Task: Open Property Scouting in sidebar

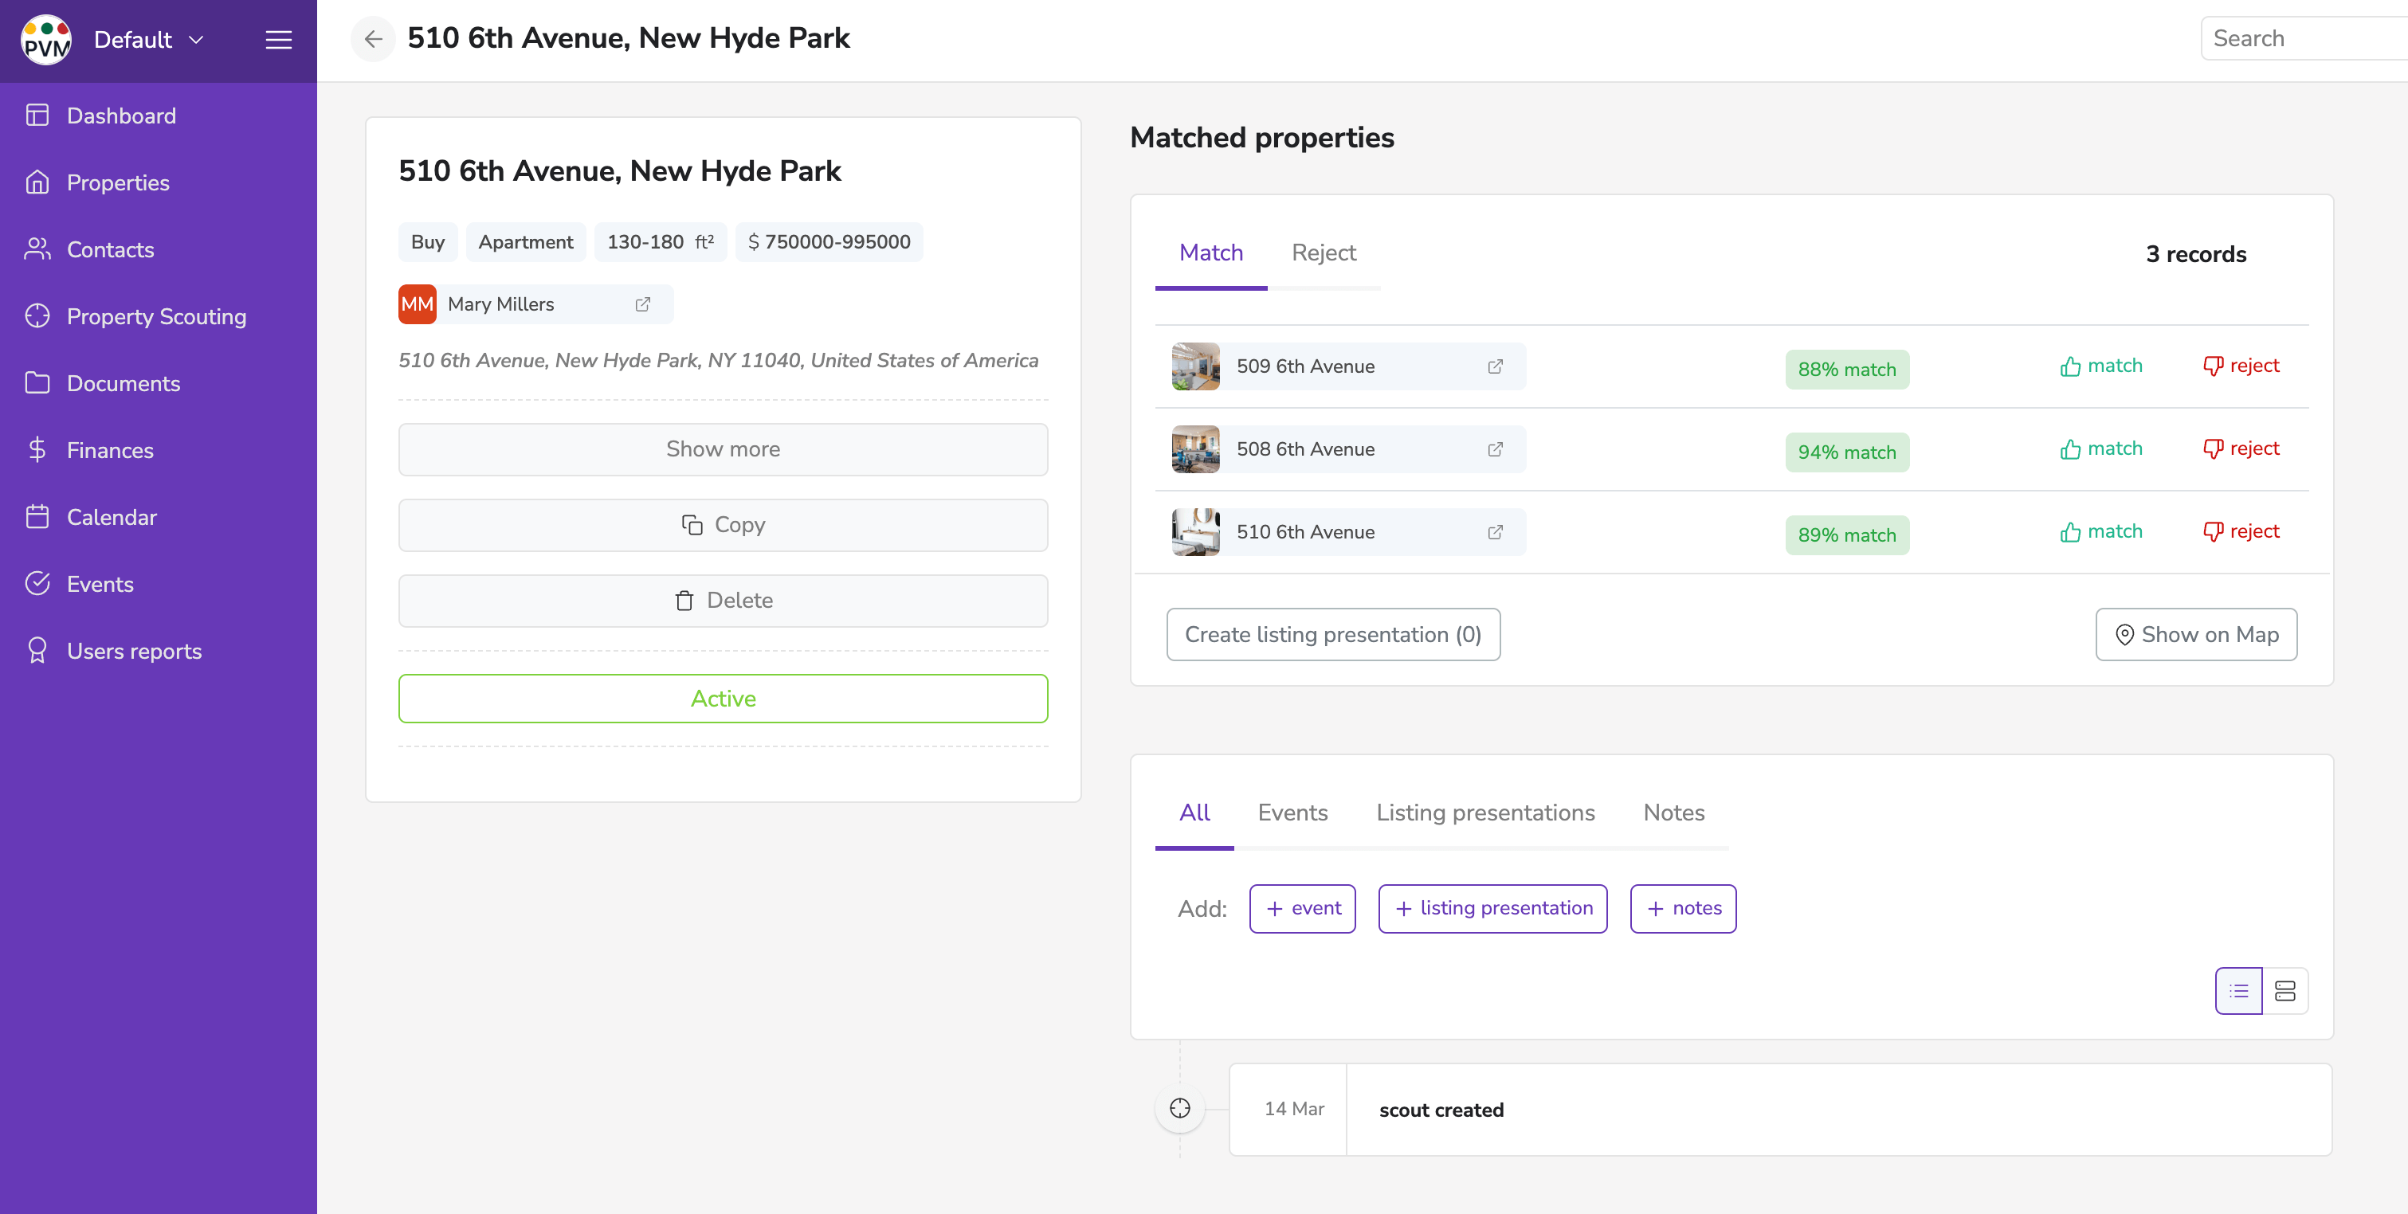Action: pyautogui.click(x=156, y=316)
